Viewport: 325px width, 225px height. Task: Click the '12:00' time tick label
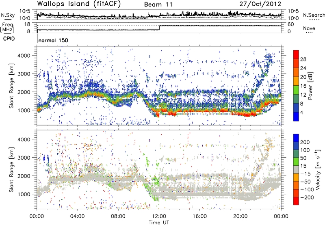pyautogui.click(x=159, y=216)
